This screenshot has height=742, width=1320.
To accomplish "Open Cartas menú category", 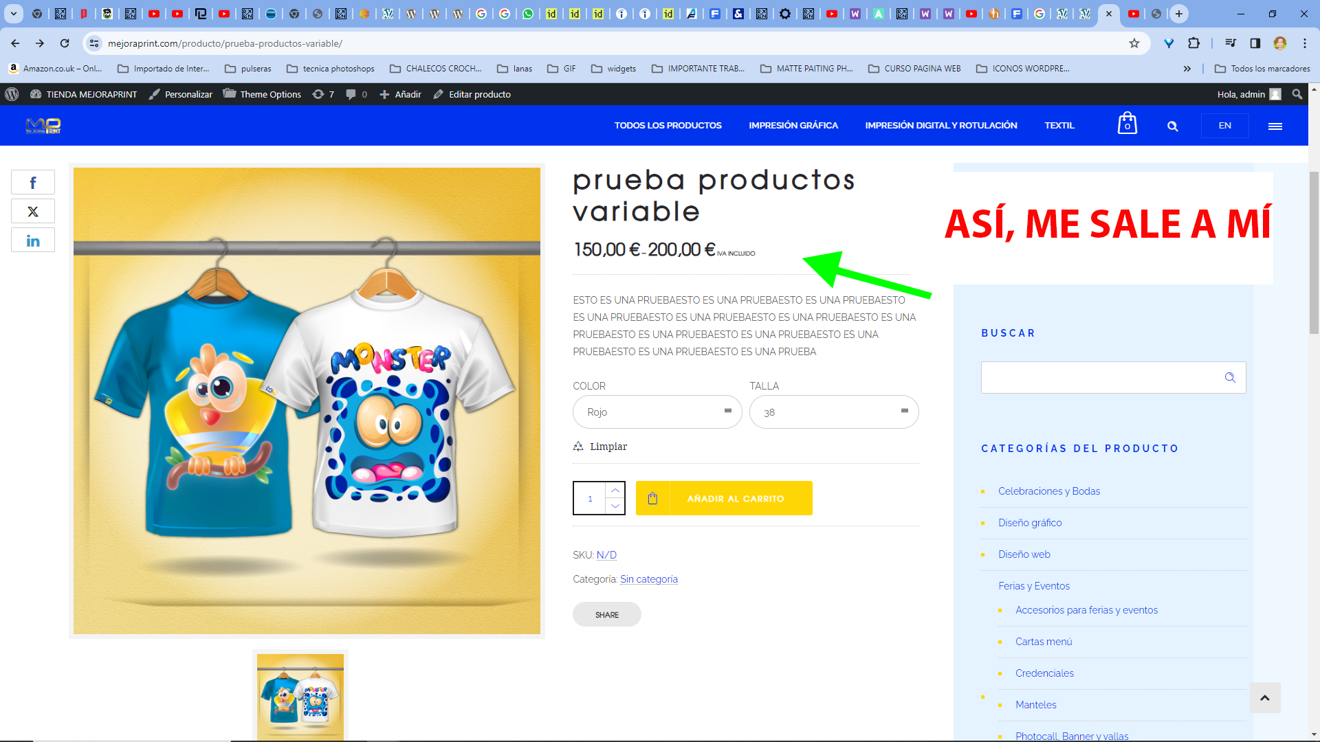I will click(x=1044, y=642).
